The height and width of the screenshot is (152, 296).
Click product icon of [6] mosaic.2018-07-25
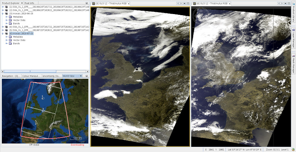click(6, 33)
